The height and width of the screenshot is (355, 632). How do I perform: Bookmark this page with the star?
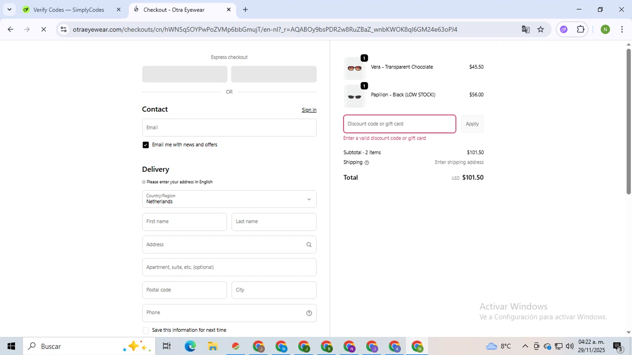(x=541, y=29)
